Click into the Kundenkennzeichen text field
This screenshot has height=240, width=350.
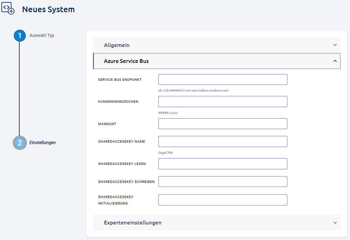click(x=223, y=101)
